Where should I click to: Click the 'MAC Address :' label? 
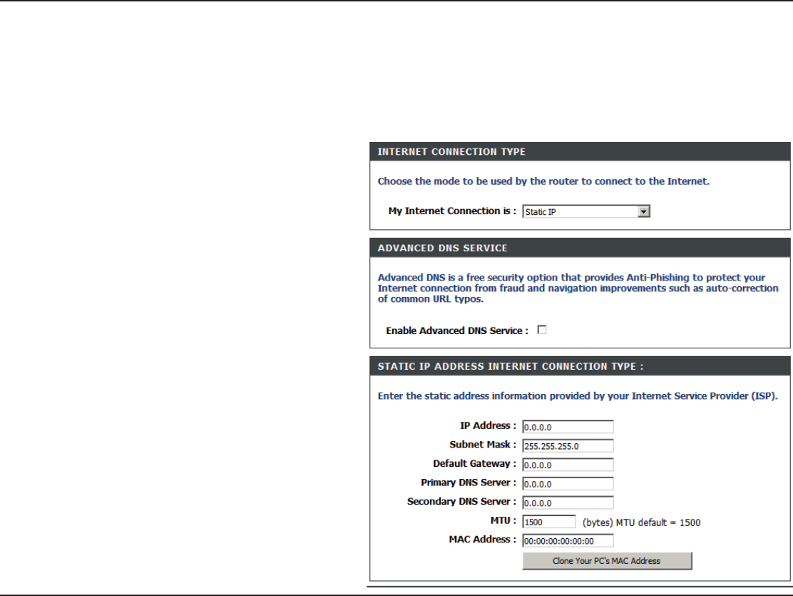483,540
